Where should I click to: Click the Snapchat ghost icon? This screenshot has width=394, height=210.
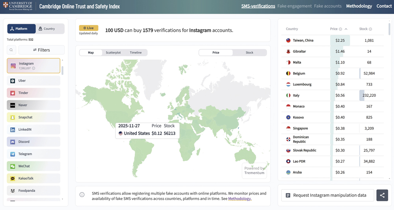(13, 118)
